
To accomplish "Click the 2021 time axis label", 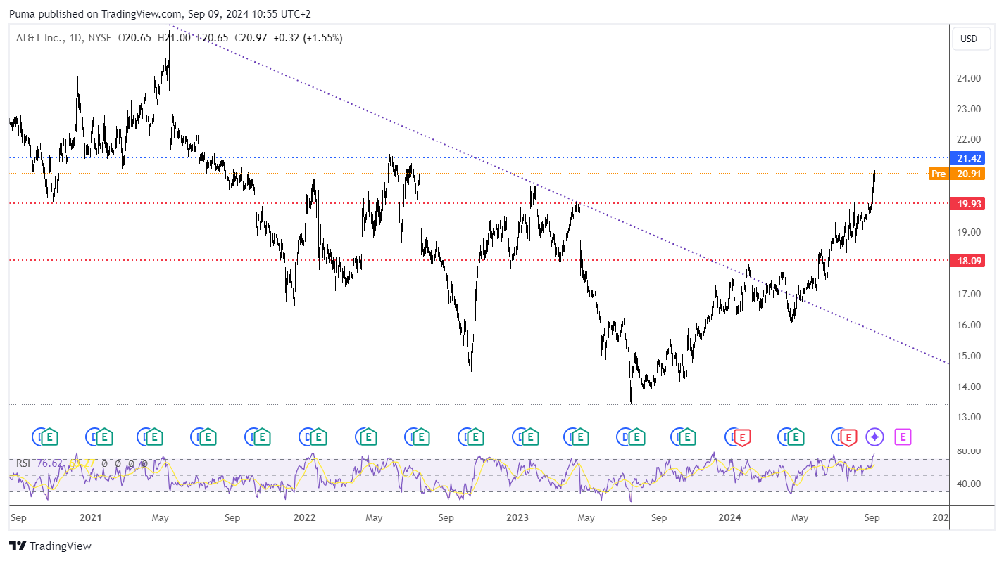I will [91, 517].
